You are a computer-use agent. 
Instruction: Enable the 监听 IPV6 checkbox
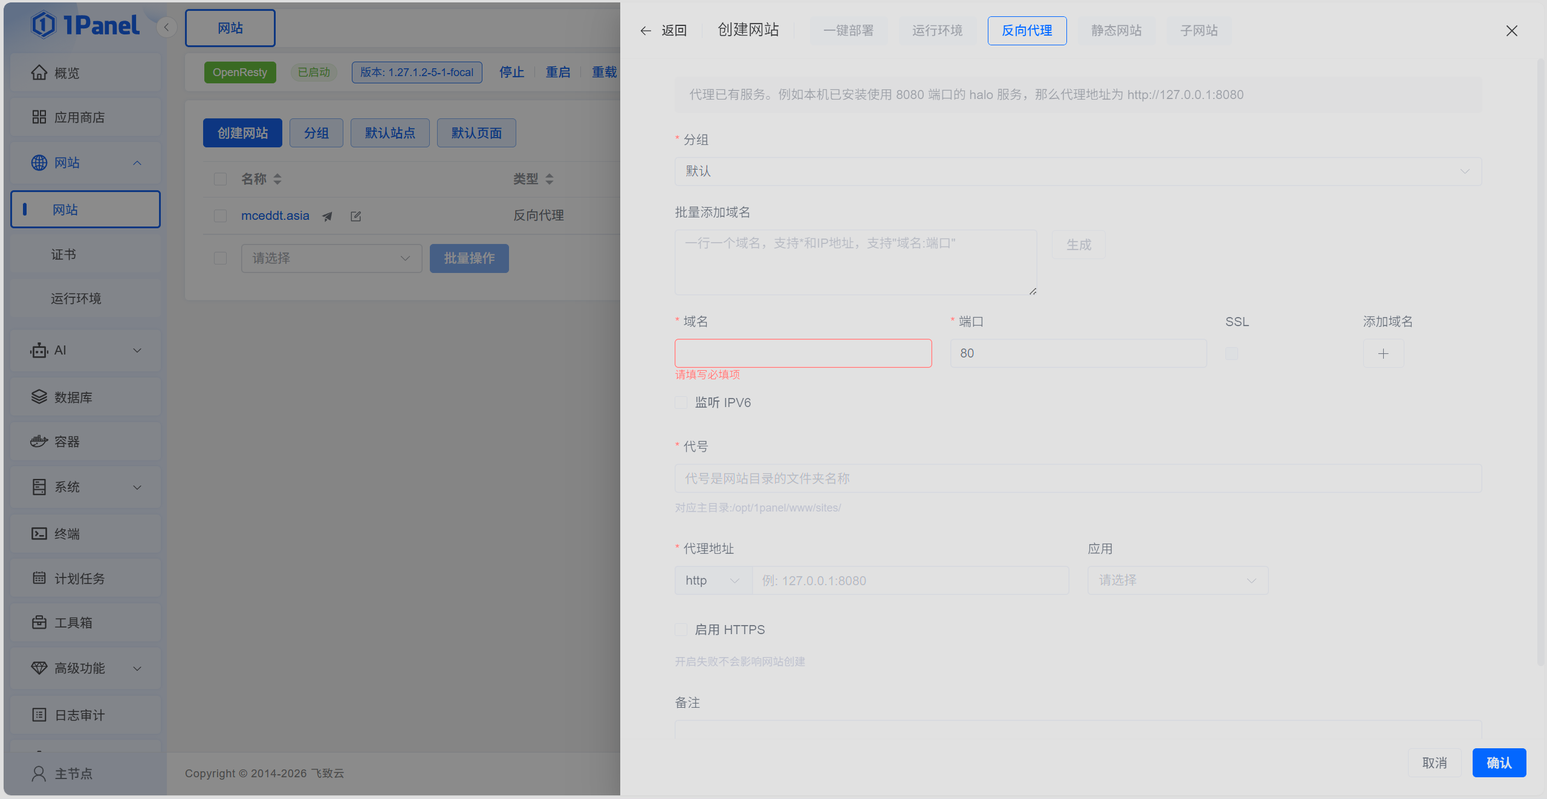(x=681, y=403)
